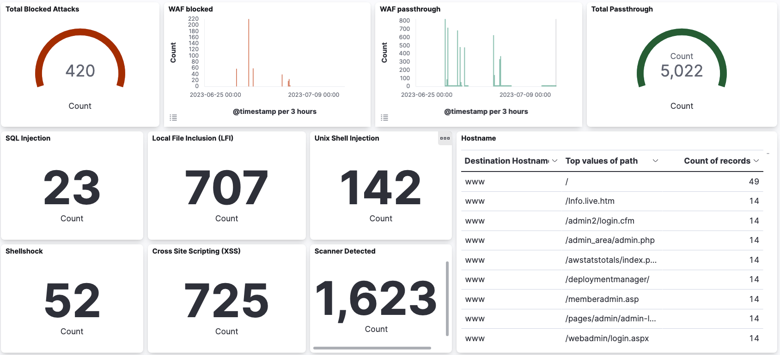The image size is (780, 355).
Task: Click the Local File Inclusion count 707
Action: (x=226, y=188)
